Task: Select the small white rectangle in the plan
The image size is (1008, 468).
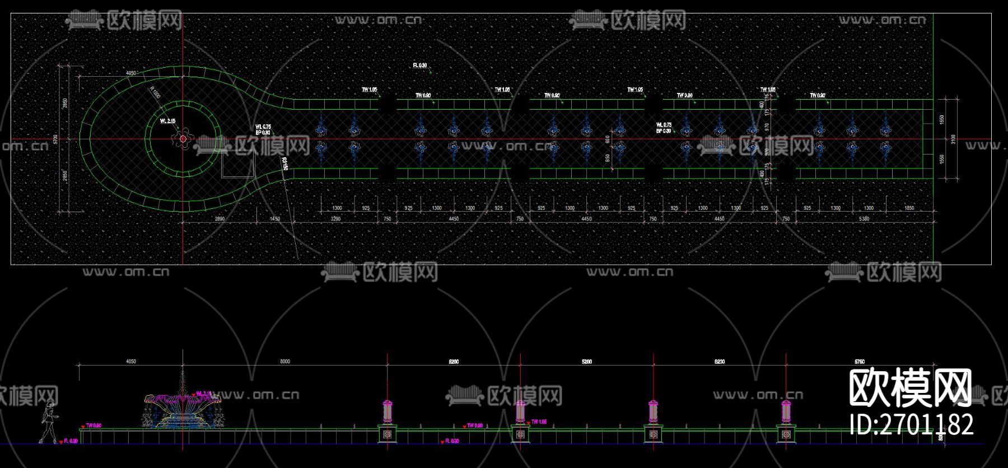Action: coord(238,163)
